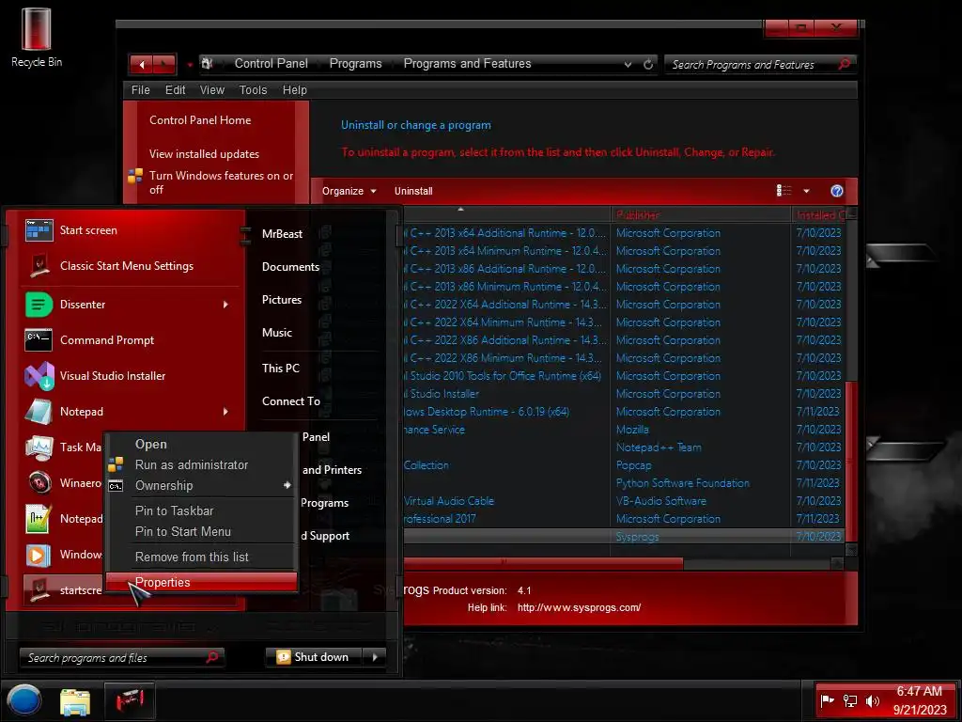The image size is (962, 722).
Task: Click the Start screen tile icon
Action: click(x=39, y=230)
